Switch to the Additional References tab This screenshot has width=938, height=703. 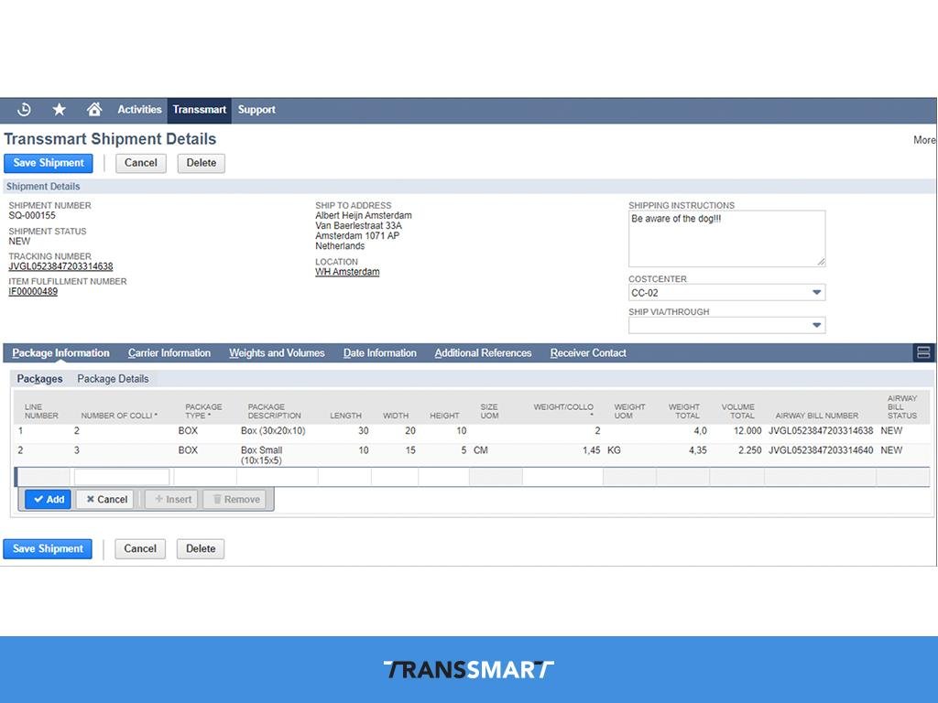pyautogui.click(x=484, y=353)
